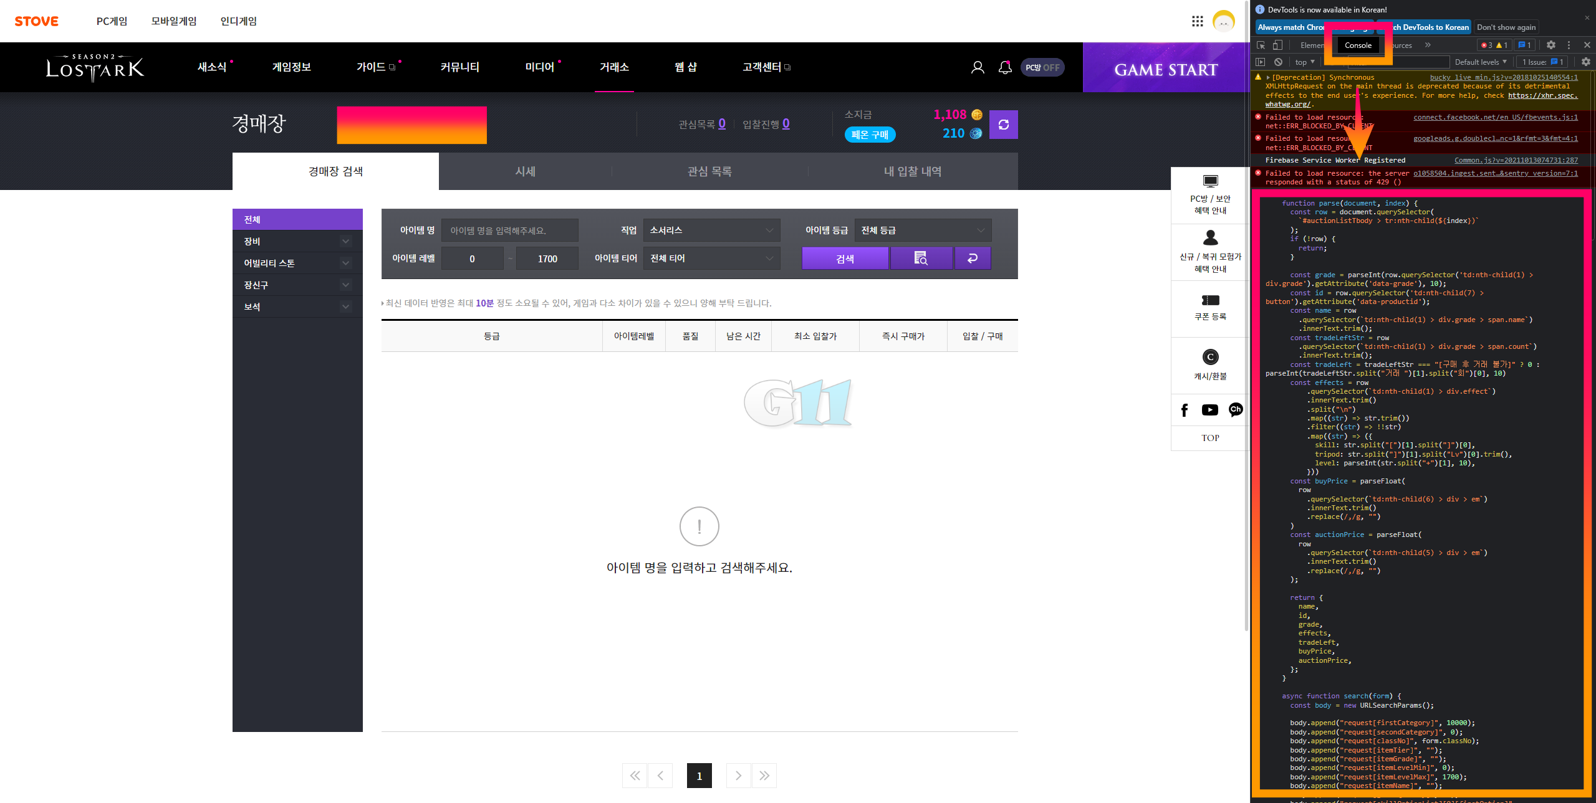The height and width of the screenshot is (803, 1596).
Task: Click the 페온 구매 button
Action: [870, 135]
